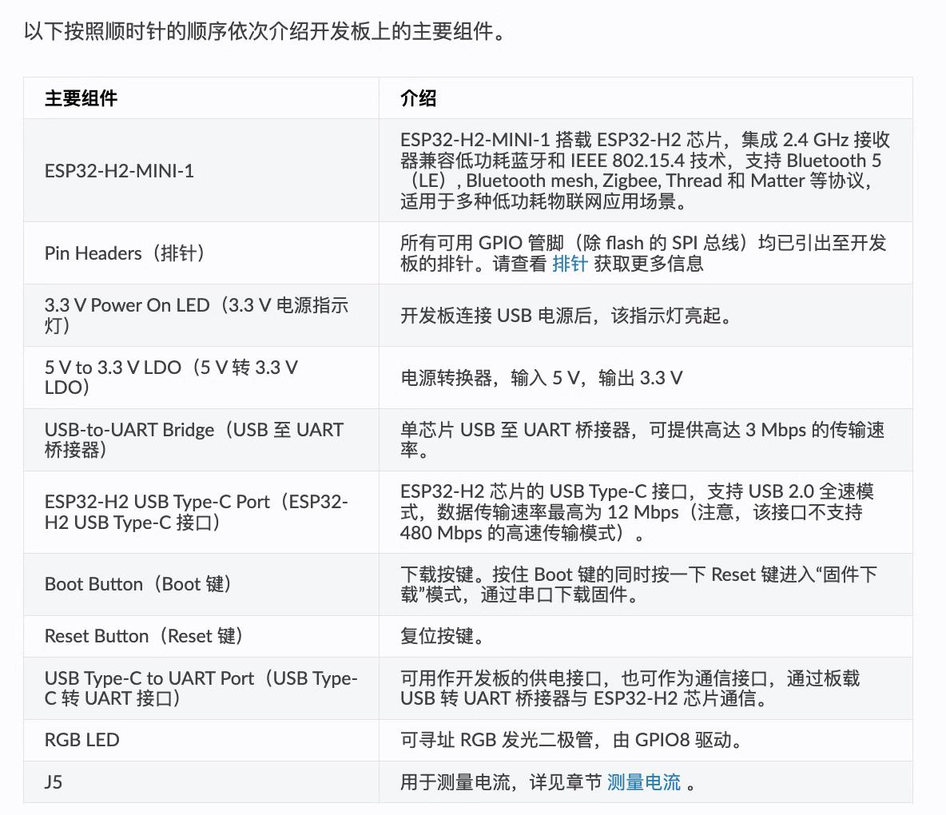Click the 电源转换器 description cell
The image size is (946, 815).
646,378
